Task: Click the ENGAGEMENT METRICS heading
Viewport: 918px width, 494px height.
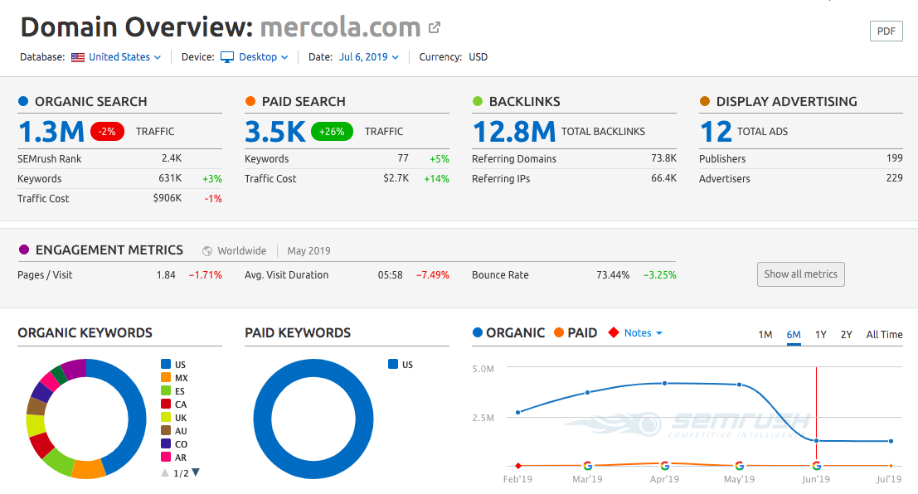Action: pyautogui.click(x=109, y=250)
